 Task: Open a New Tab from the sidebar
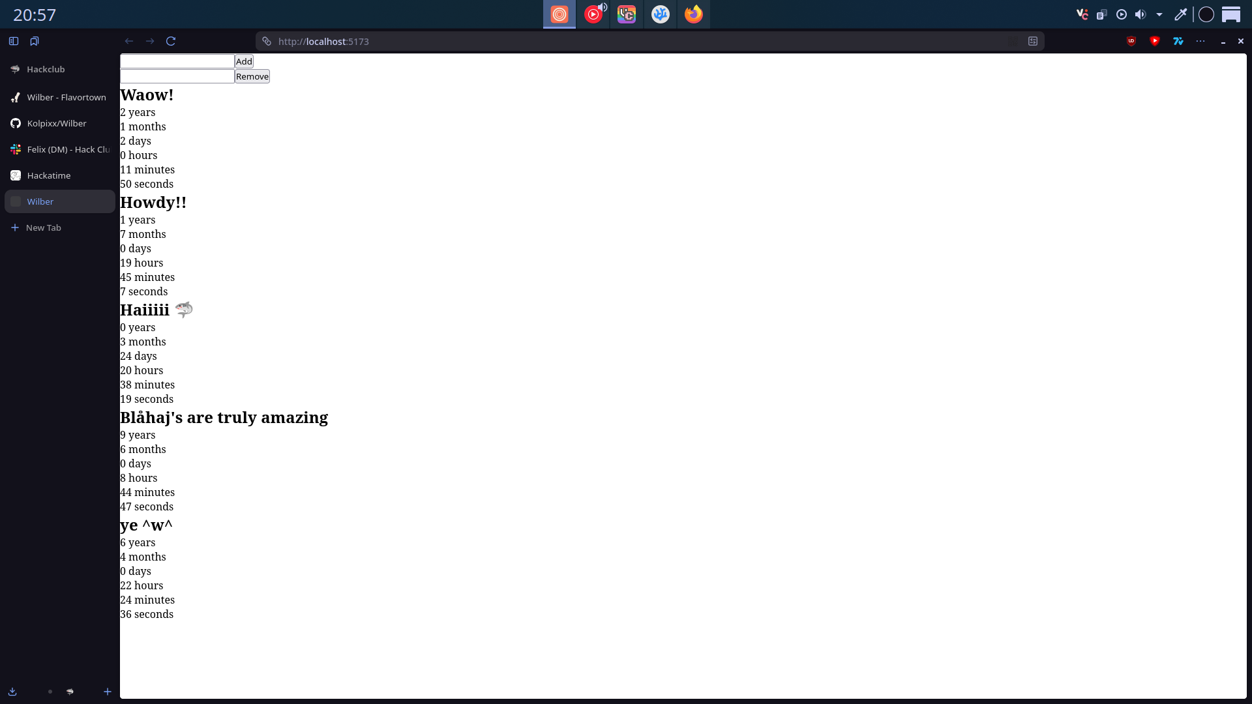43,227
